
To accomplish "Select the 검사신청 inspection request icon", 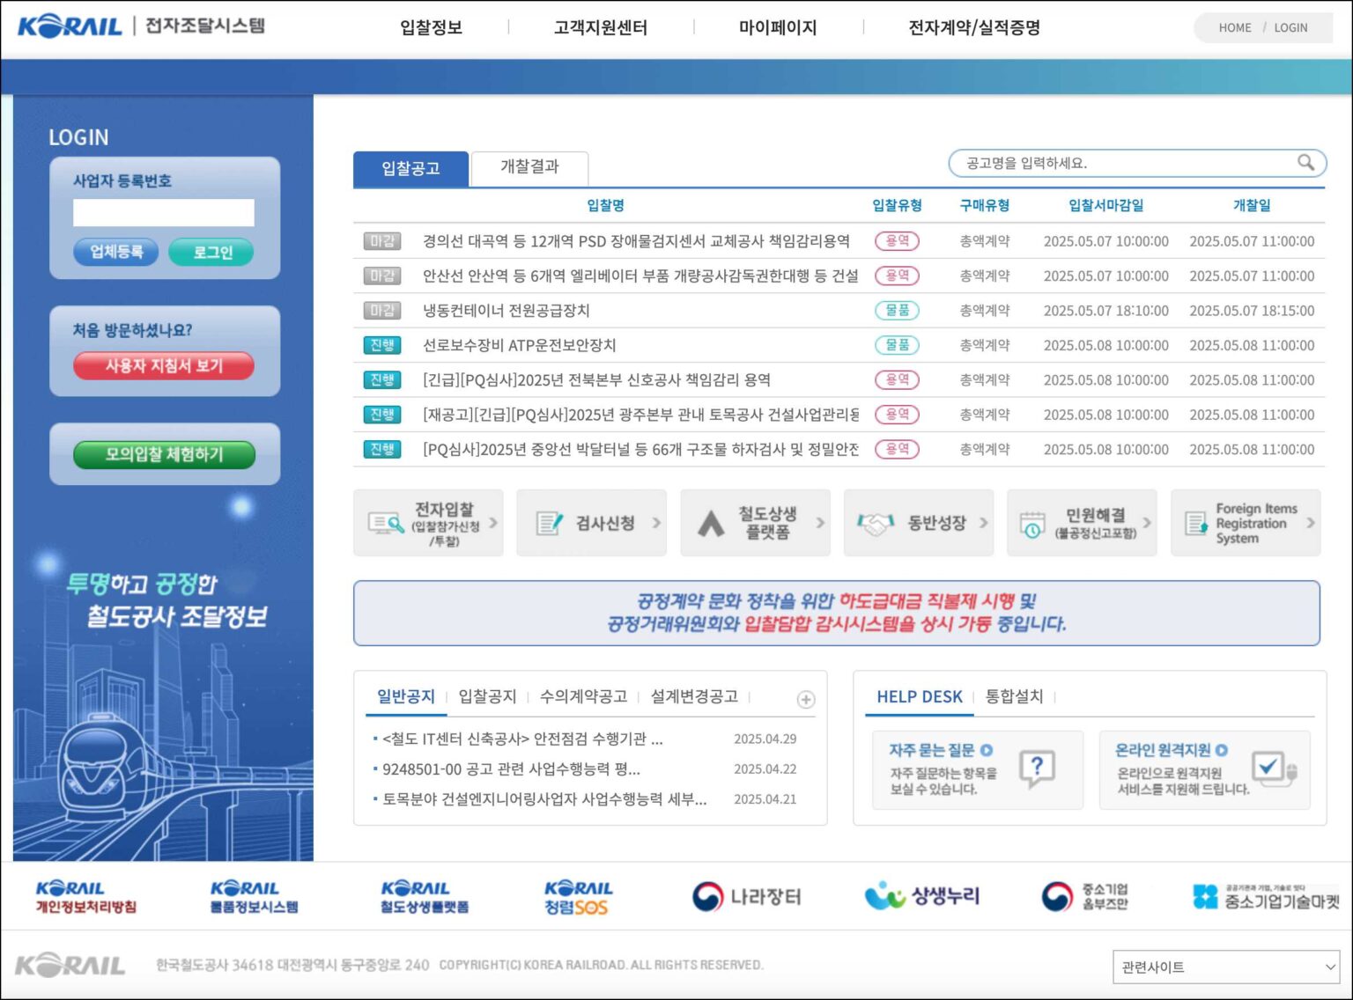I will point(591,522).
